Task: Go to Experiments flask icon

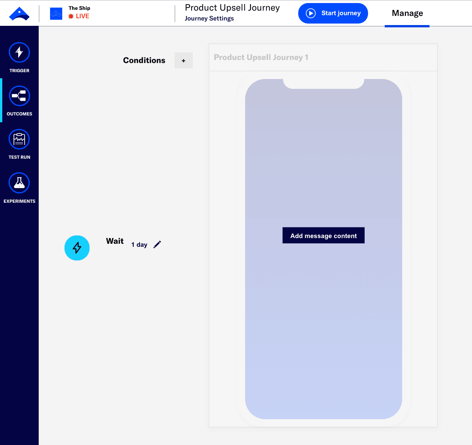Action: pyautogui.click(x=19, y=183)
